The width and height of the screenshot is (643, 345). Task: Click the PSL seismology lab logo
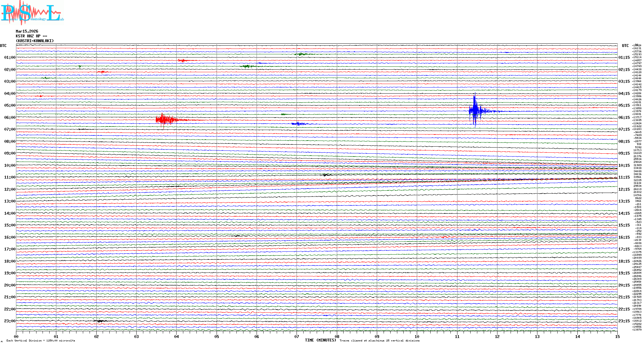32,13
